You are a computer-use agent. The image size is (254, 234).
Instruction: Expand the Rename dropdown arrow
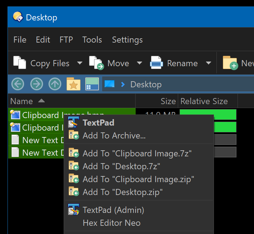[208, 63]
